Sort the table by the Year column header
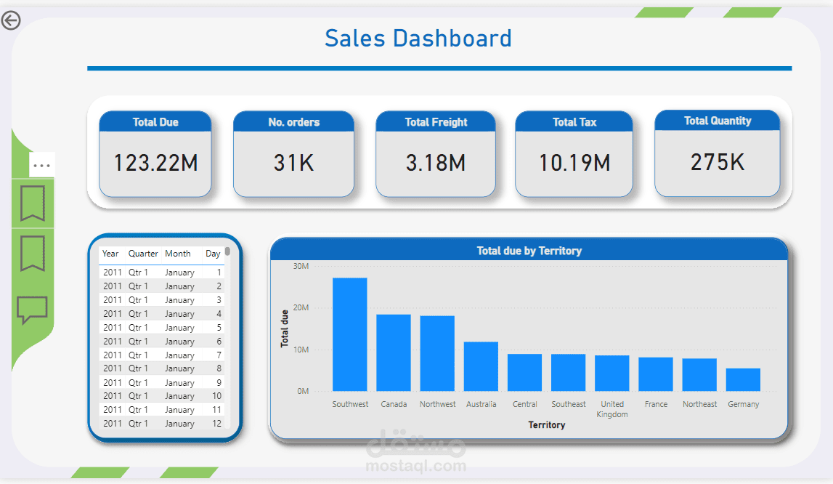This screenshot has height=484, width=833. (x=110, y=254)
